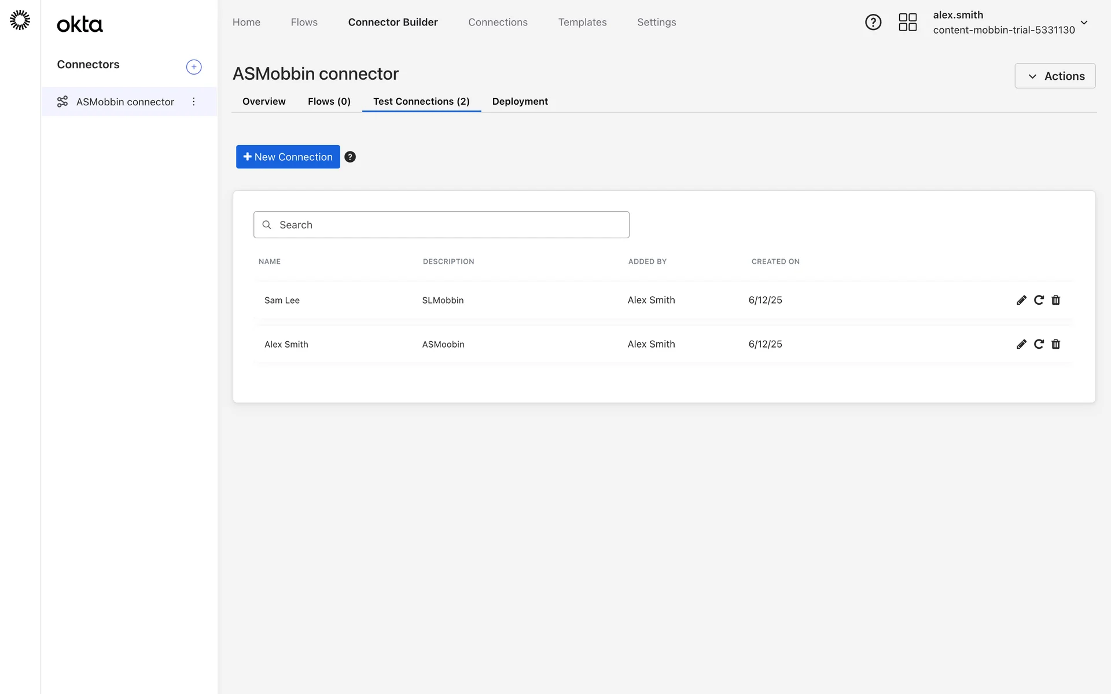Reauthorize the Sam Lee connection

[x=1039, y=300]
